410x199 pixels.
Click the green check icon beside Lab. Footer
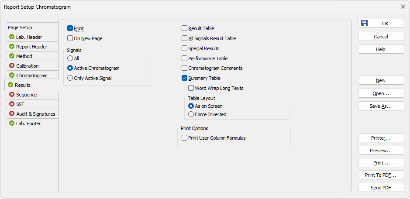click(x=11, y=123)
